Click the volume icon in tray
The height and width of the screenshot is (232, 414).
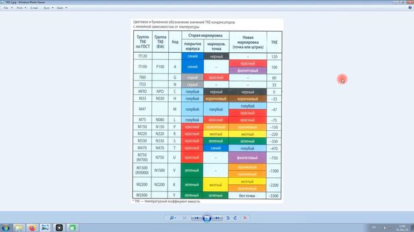click(385, 227)
